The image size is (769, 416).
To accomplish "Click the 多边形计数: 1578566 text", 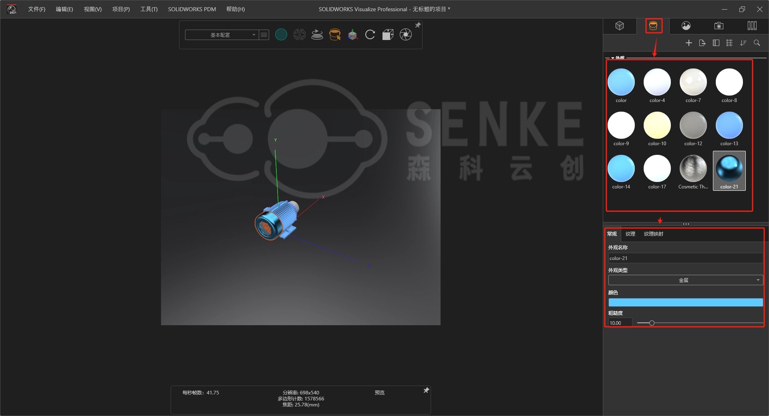I will [301, 399].
